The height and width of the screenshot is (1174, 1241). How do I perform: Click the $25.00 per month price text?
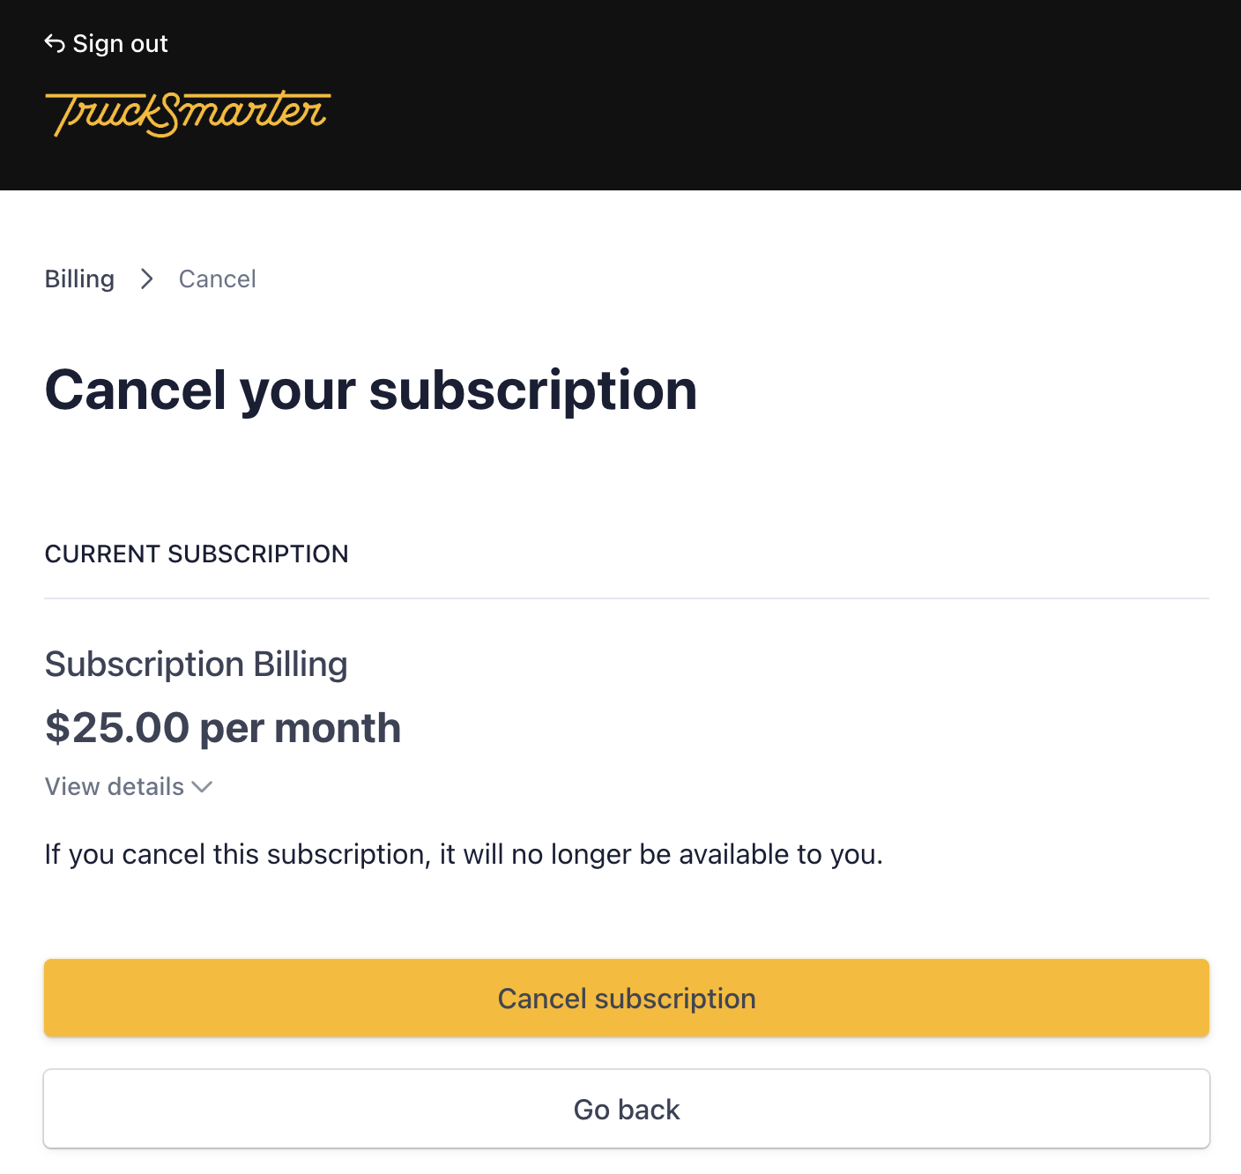point(223,727)
